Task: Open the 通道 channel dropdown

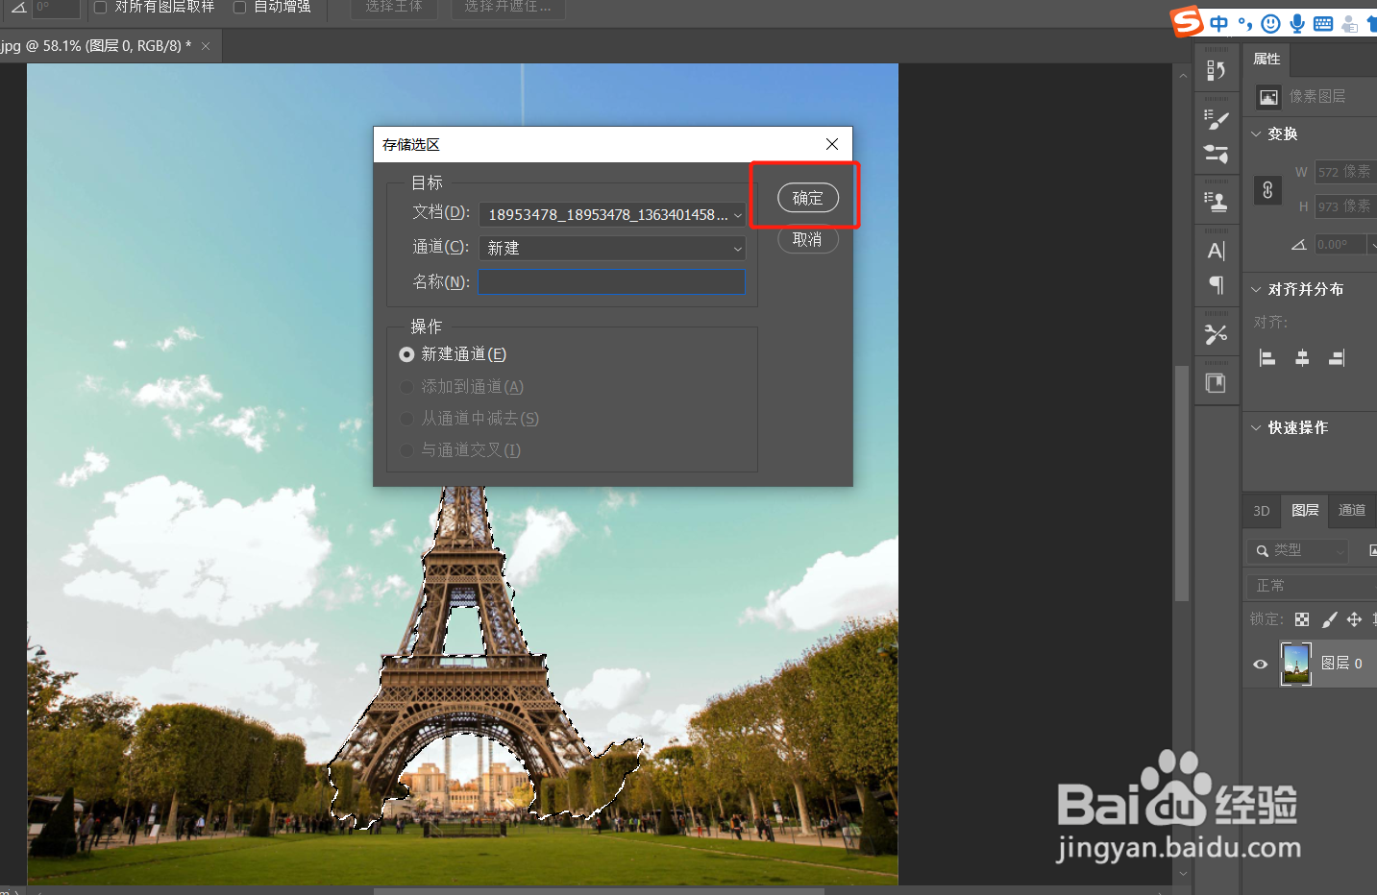Action: [x=612, y=248]
